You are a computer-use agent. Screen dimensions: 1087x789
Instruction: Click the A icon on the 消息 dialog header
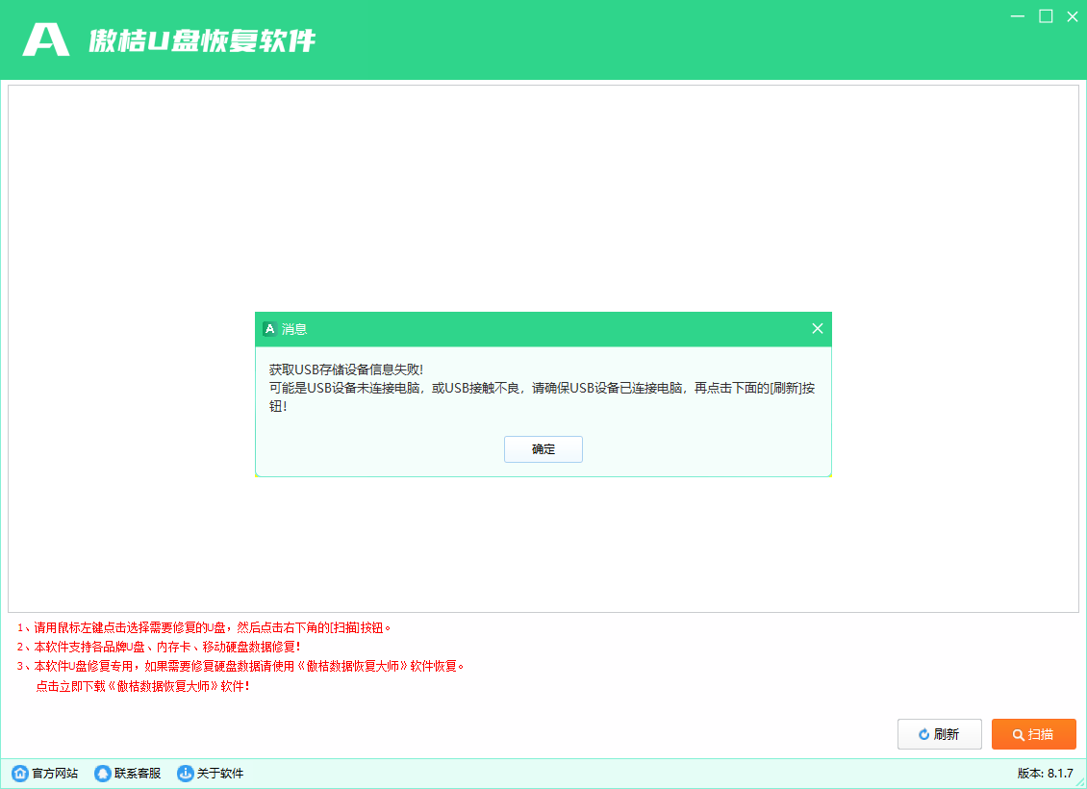tap(268, 329)
